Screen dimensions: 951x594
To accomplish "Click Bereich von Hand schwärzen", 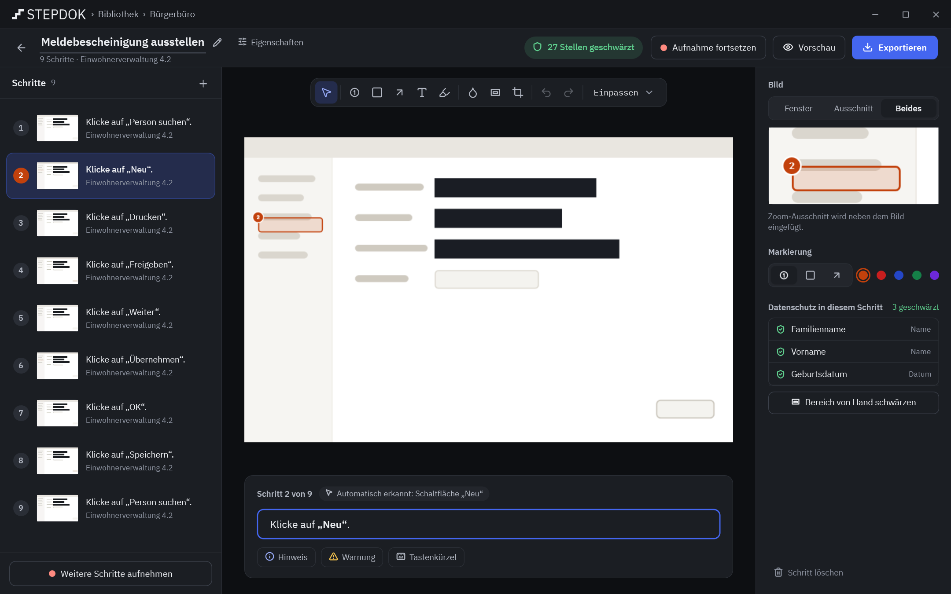I will (x=853, y=403).
